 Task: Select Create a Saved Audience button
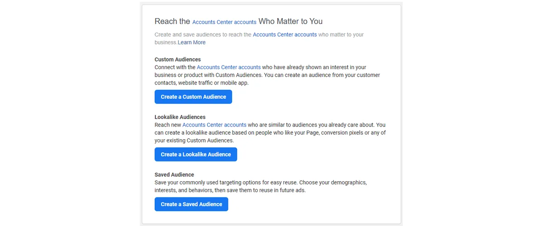coord(191,204)
